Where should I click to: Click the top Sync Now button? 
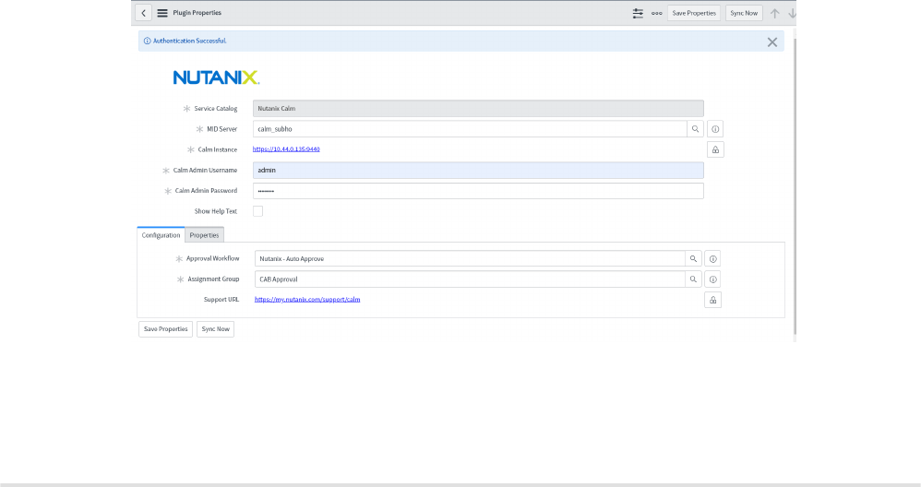pyautogui.click(x=744, y=13)
